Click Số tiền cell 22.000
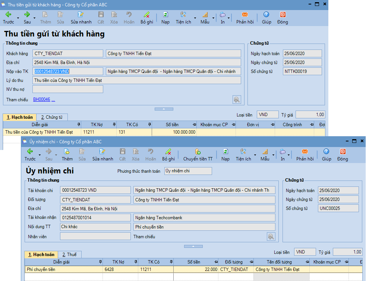This screenshot has height=281, width=366. point(196,269)
